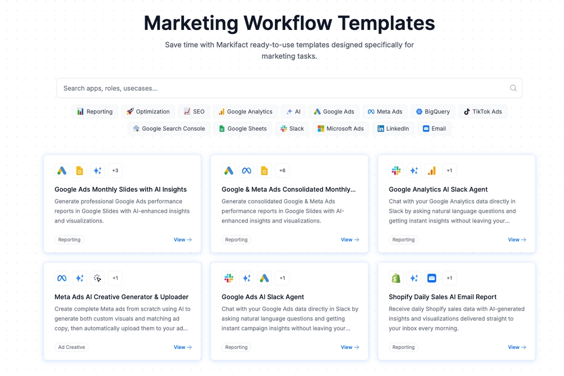Viewport: 564px width, 376px height.
Task: Click Slack icon on Google Analytics Slack Agent card
Action: click(396, 170)
